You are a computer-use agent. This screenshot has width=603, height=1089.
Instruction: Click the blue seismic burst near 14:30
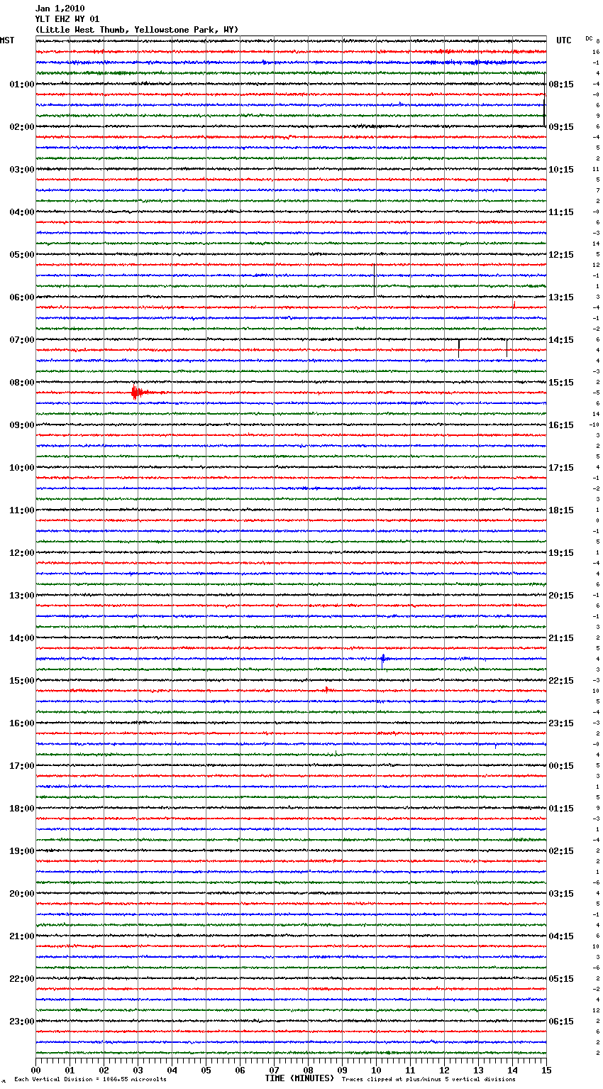[383, 660]
